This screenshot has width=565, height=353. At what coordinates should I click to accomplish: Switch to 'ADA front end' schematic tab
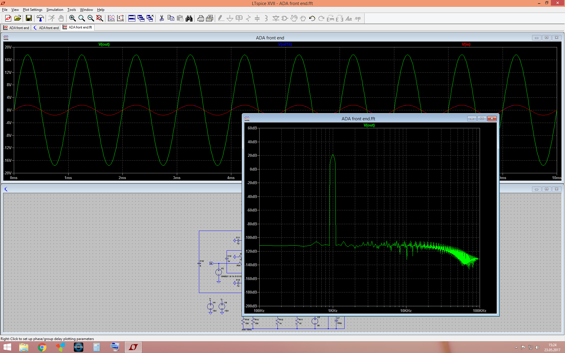pos(46,28)
